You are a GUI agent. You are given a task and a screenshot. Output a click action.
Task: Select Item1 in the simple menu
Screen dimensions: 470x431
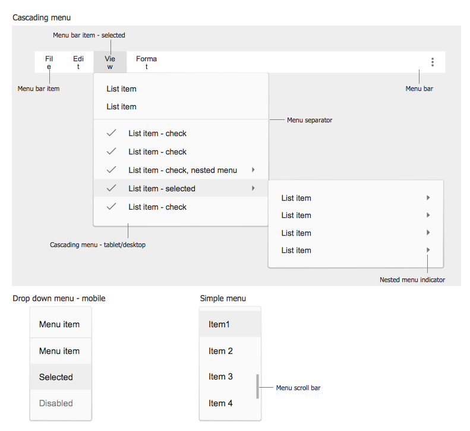[230, 324]
